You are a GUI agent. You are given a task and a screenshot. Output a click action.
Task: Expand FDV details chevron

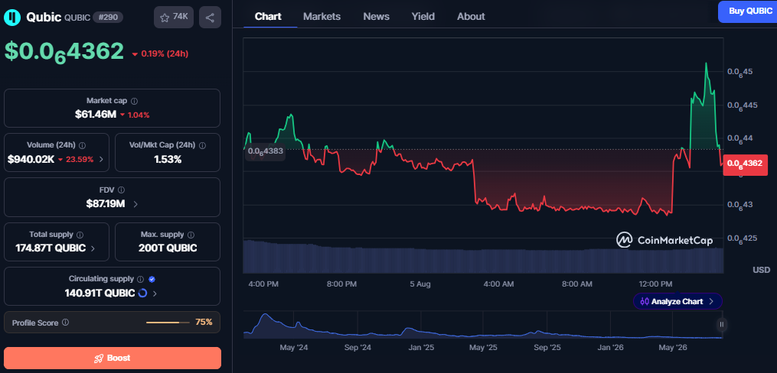(x=135, y=204)
